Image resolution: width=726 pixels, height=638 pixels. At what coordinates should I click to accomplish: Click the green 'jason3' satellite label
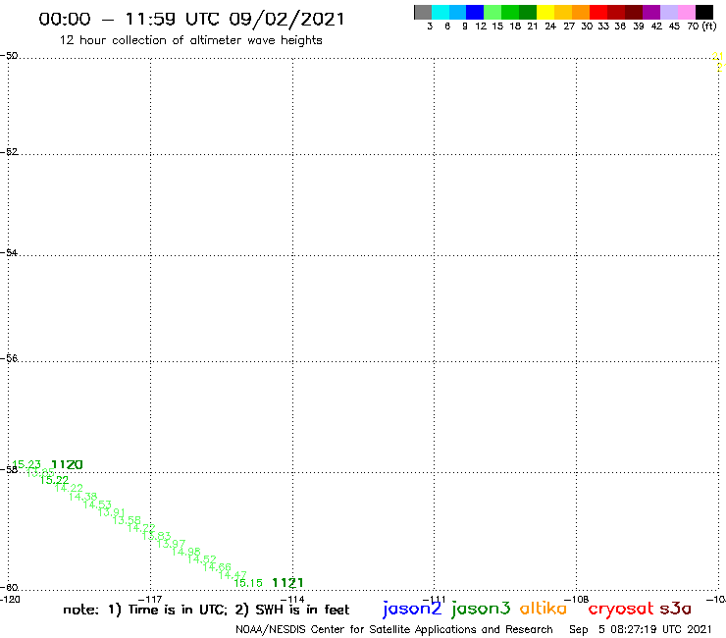pyautogui.click(x=481, y=609)
